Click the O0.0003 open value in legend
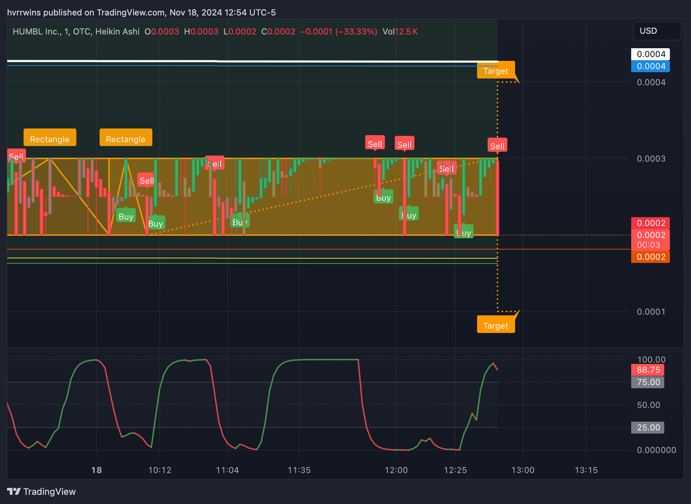691x504 pixels. 162,32
